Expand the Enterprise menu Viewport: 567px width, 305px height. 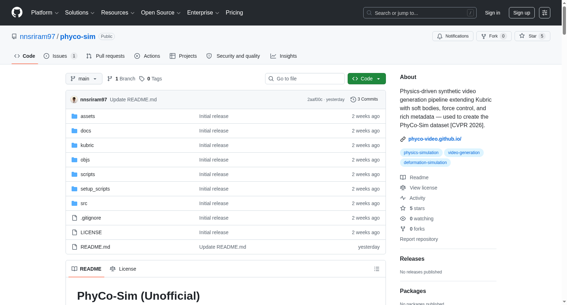pyautogui.click(x=203, y=13)
